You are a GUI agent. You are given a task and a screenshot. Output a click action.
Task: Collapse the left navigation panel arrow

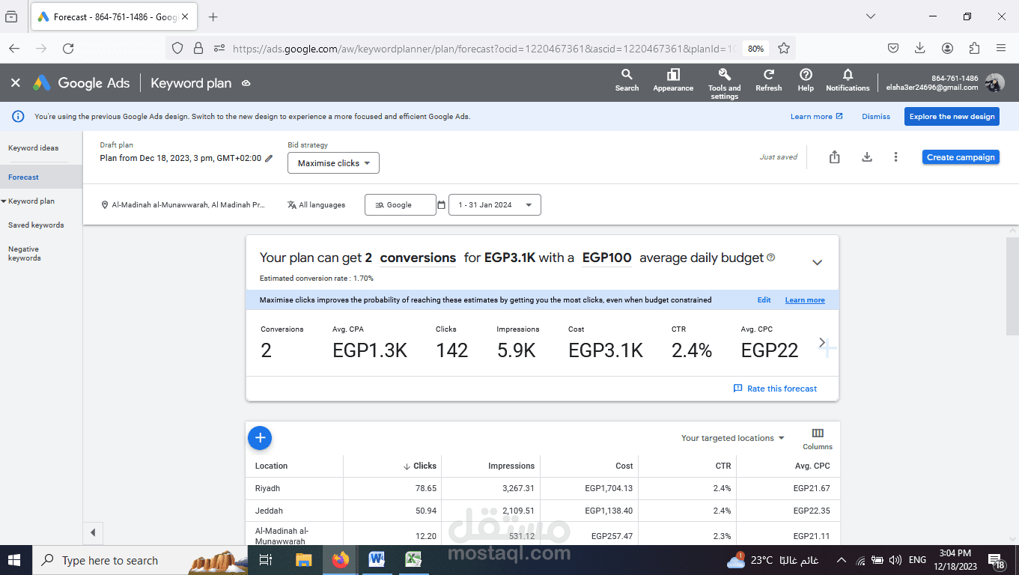pyautogui.click(x=93, y=533)
